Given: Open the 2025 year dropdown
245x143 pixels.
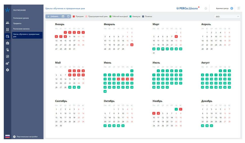Looking at the screenshot, I should (x=227, y=16).
